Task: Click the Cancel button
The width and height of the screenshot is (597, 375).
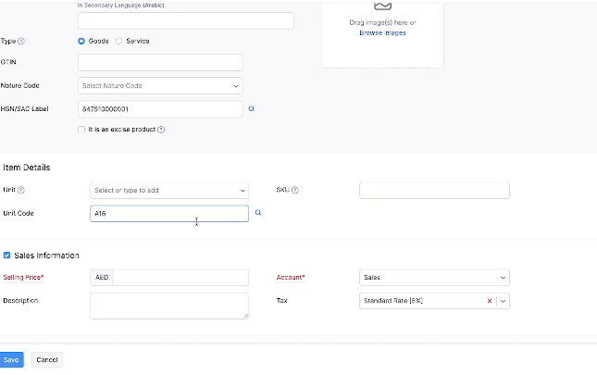Action: tap(47, 360)
